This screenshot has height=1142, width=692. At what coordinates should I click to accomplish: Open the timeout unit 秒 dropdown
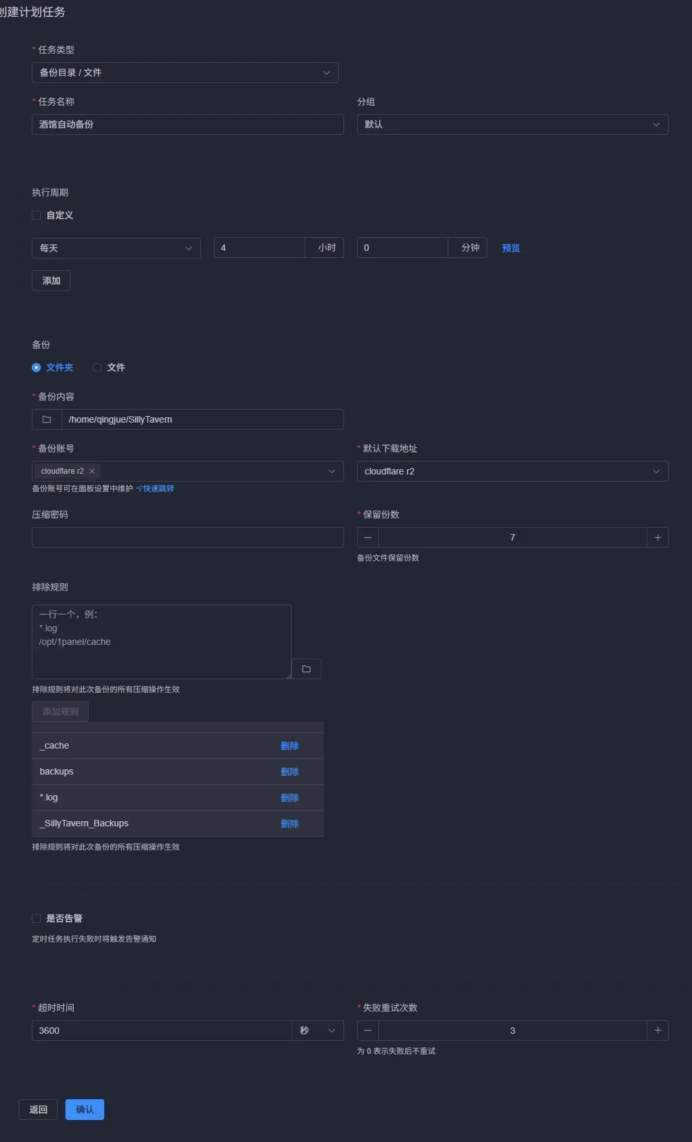point(317,1031)
